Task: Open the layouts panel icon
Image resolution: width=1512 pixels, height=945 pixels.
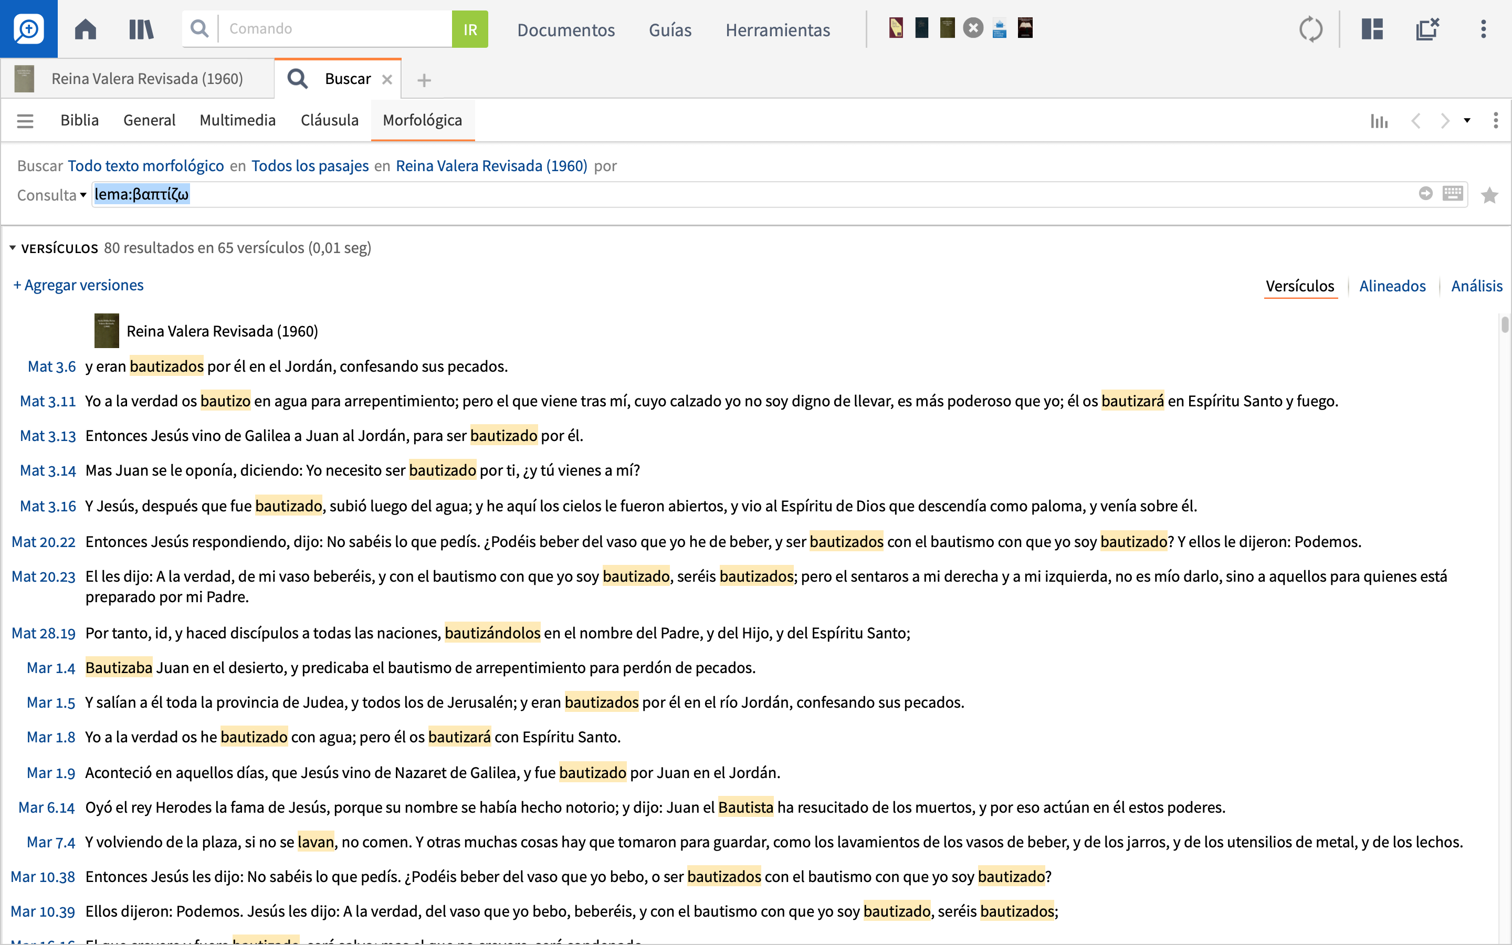Action: 1373,29
